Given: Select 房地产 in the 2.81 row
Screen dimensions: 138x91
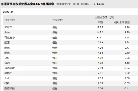Looking at the screenshot, I should click(x=8, y=73).
